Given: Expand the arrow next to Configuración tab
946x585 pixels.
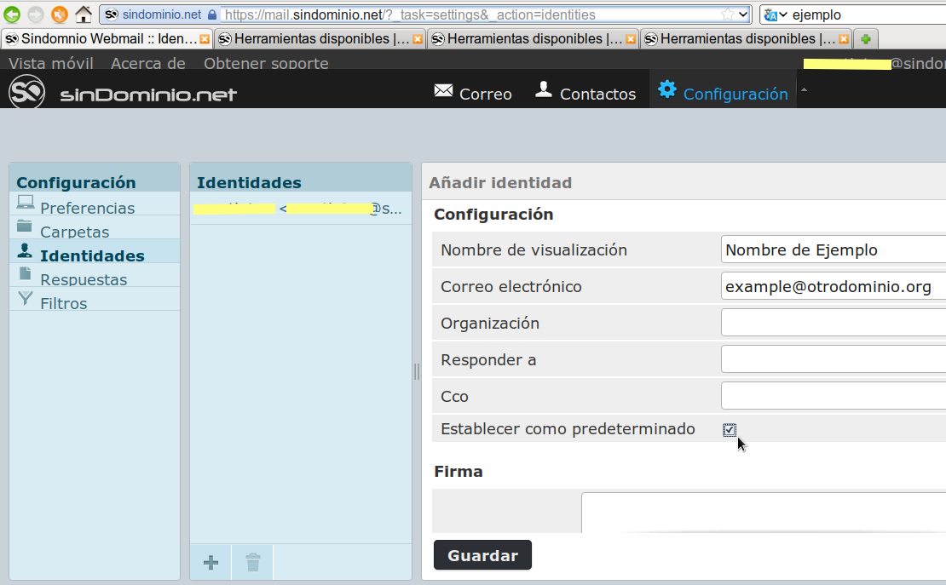Looking at the screenshot, I should [x=804, y=89].
